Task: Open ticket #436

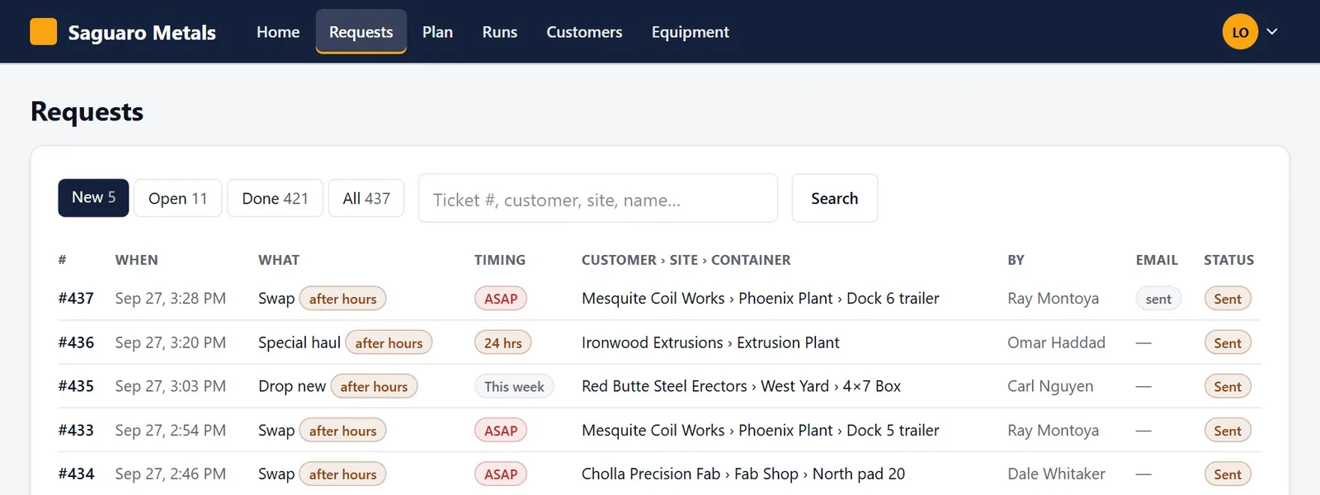Action: (x=76, y=342)
